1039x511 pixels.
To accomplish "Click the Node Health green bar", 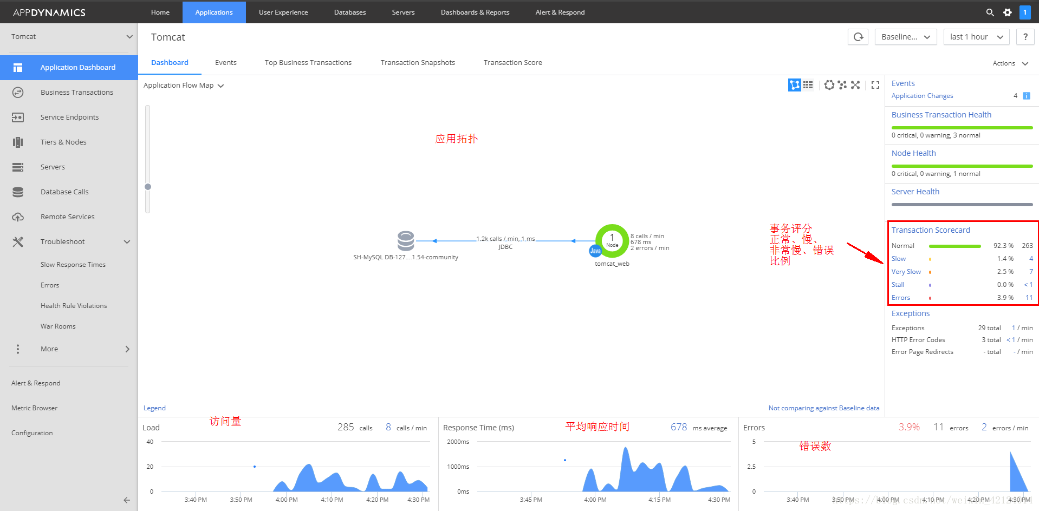I will click(962, 166).
